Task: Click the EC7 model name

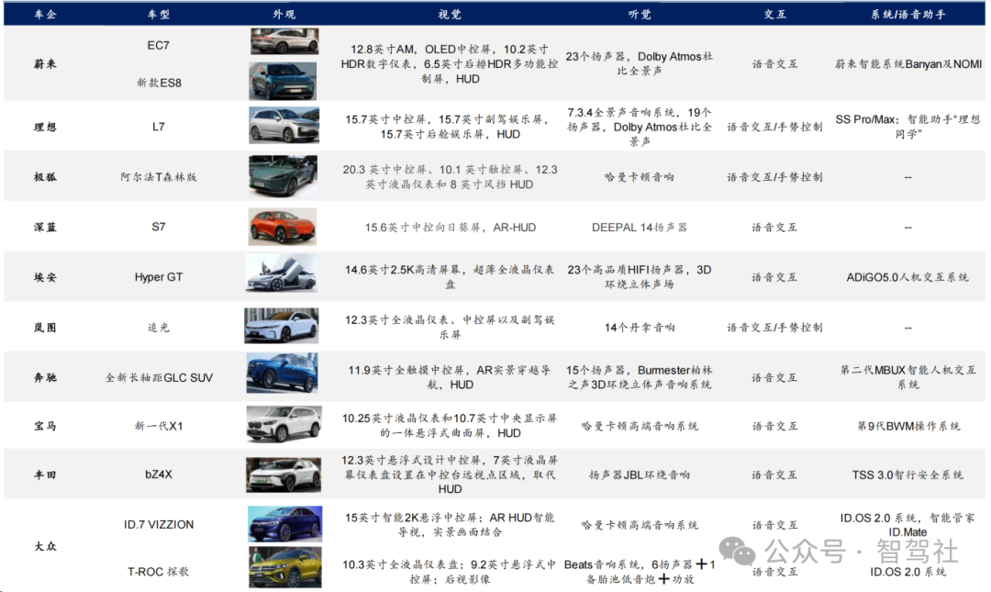Action: click(158, 46)
